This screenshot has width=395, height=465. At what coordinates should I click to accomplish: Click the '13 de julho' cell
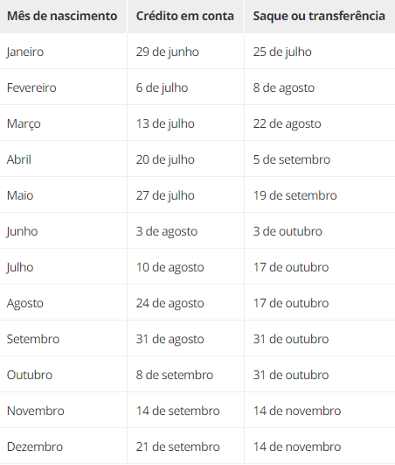[x=165, y=124]
